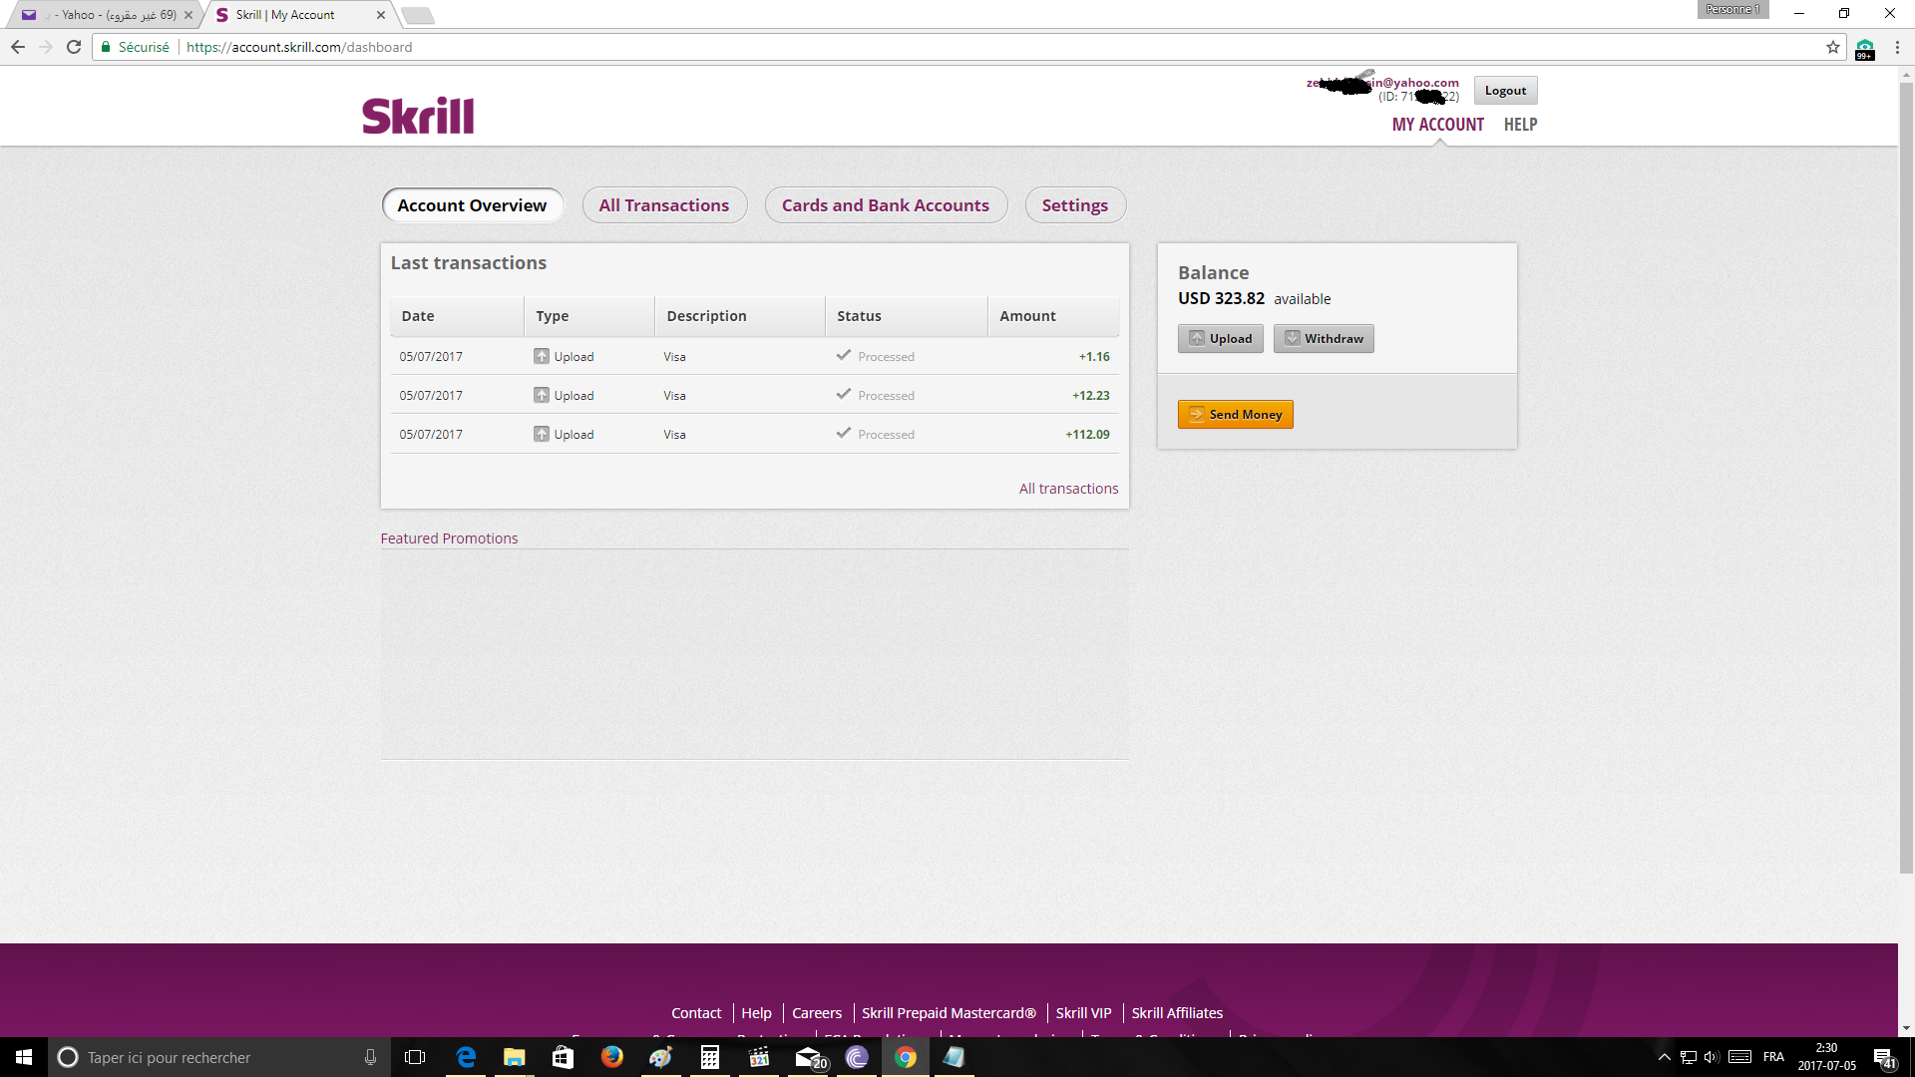Click the page vertical scrollbar
The image size is (1915, 1077).
(1906, 479)
